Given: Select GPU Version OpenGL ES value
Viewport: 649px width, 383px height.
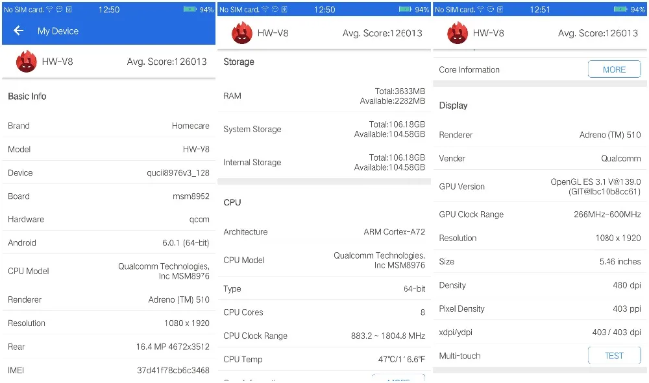Looking at the screenshot, I should click(x=596, y=187).
